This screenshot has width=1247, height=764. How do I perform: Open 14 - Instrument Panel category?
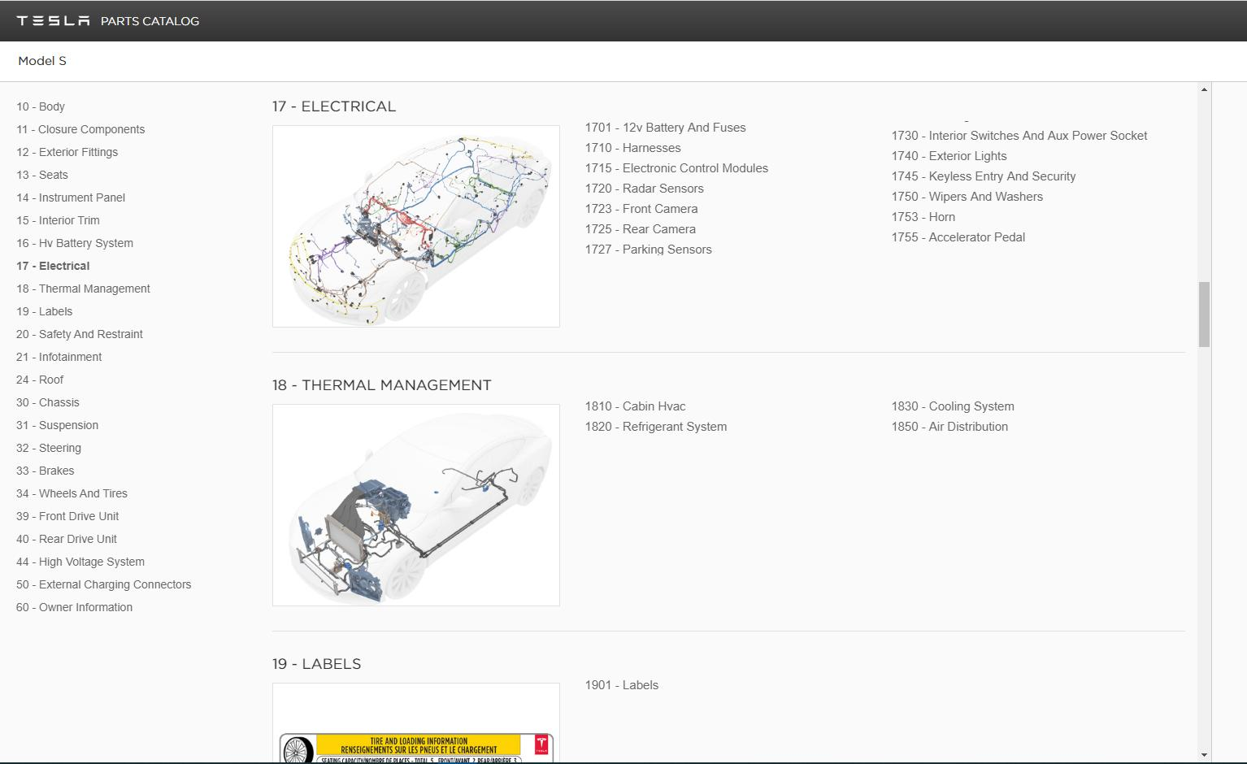(x=71, y=198)
